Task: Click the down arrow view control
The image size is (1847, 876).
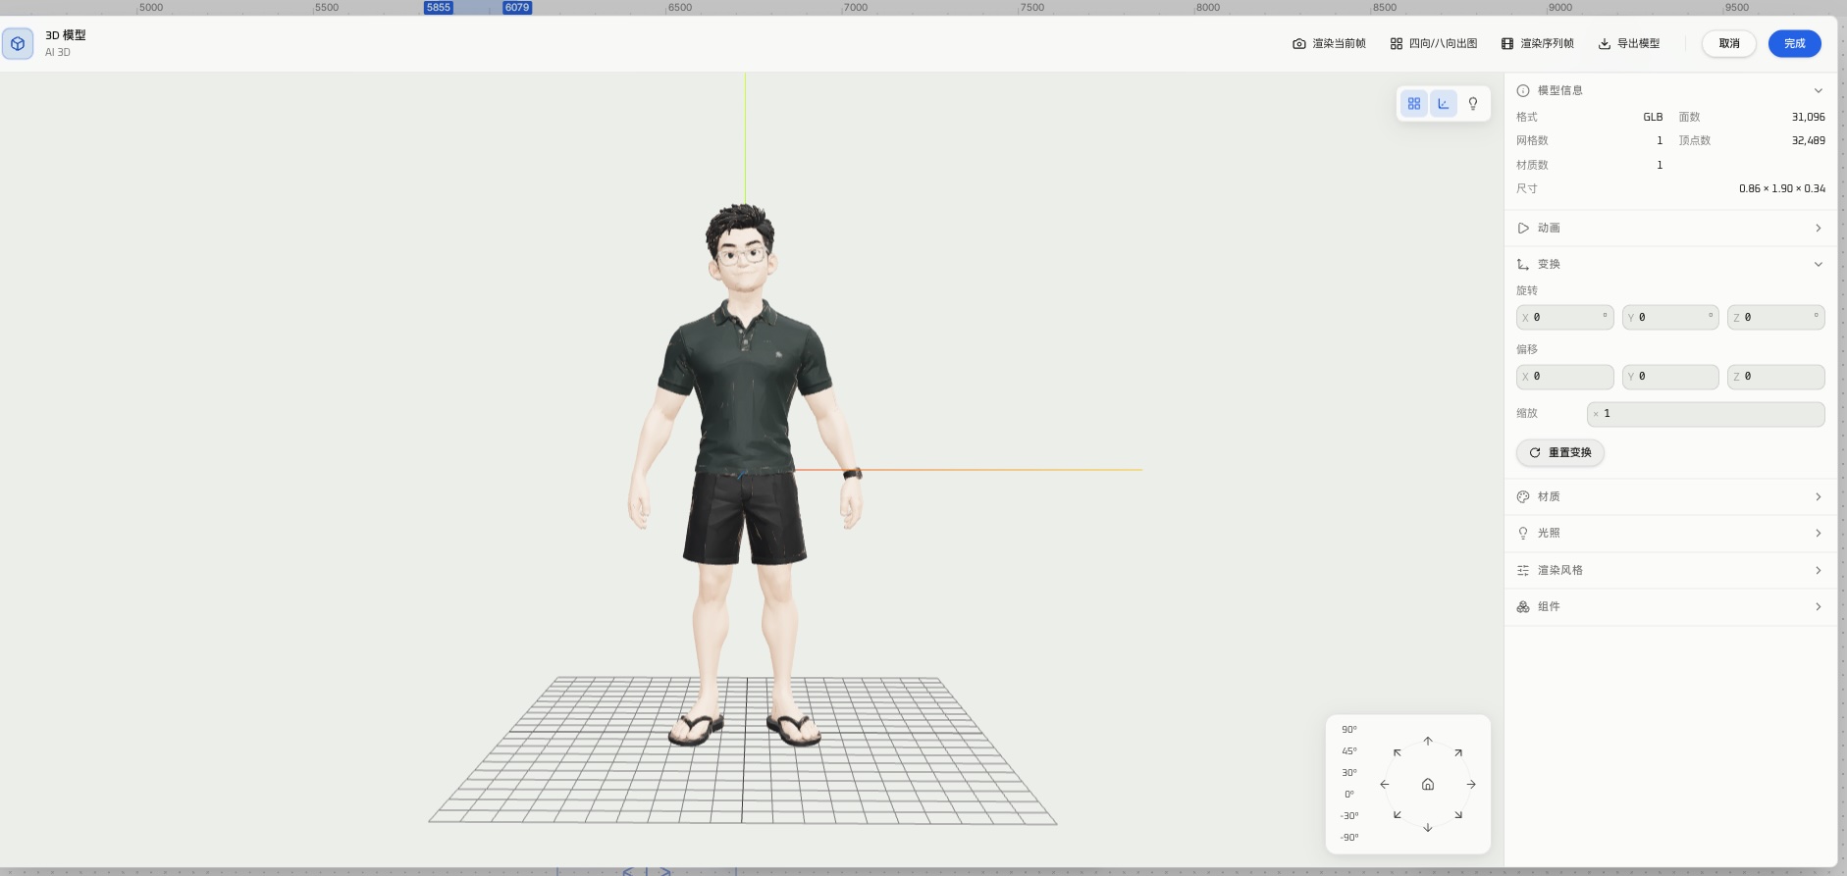Action: (x=1428, y=827)
